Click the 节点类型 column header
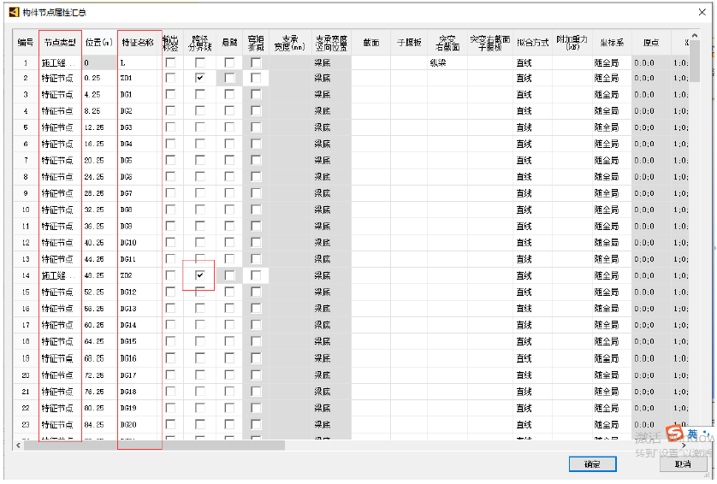The height and width of the screenshot is (484, 717). coord(61,43)
